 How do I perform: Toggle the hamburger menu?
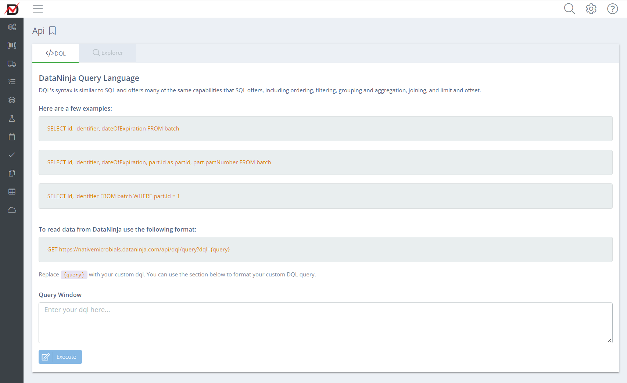tap(38, 9)
